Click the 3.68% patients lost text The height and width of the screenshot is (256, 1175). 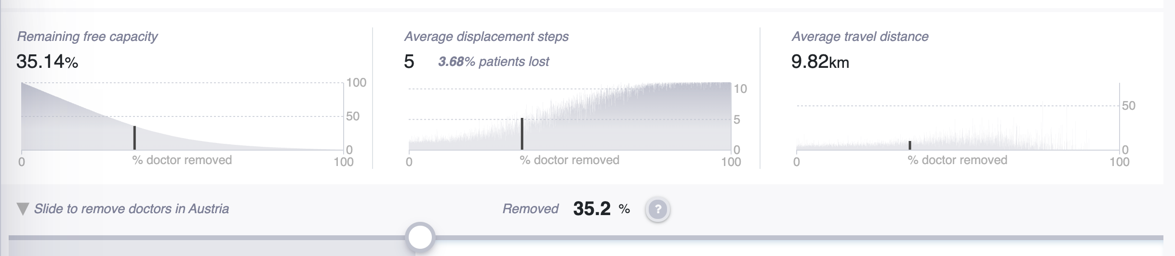tap(494, 62)
